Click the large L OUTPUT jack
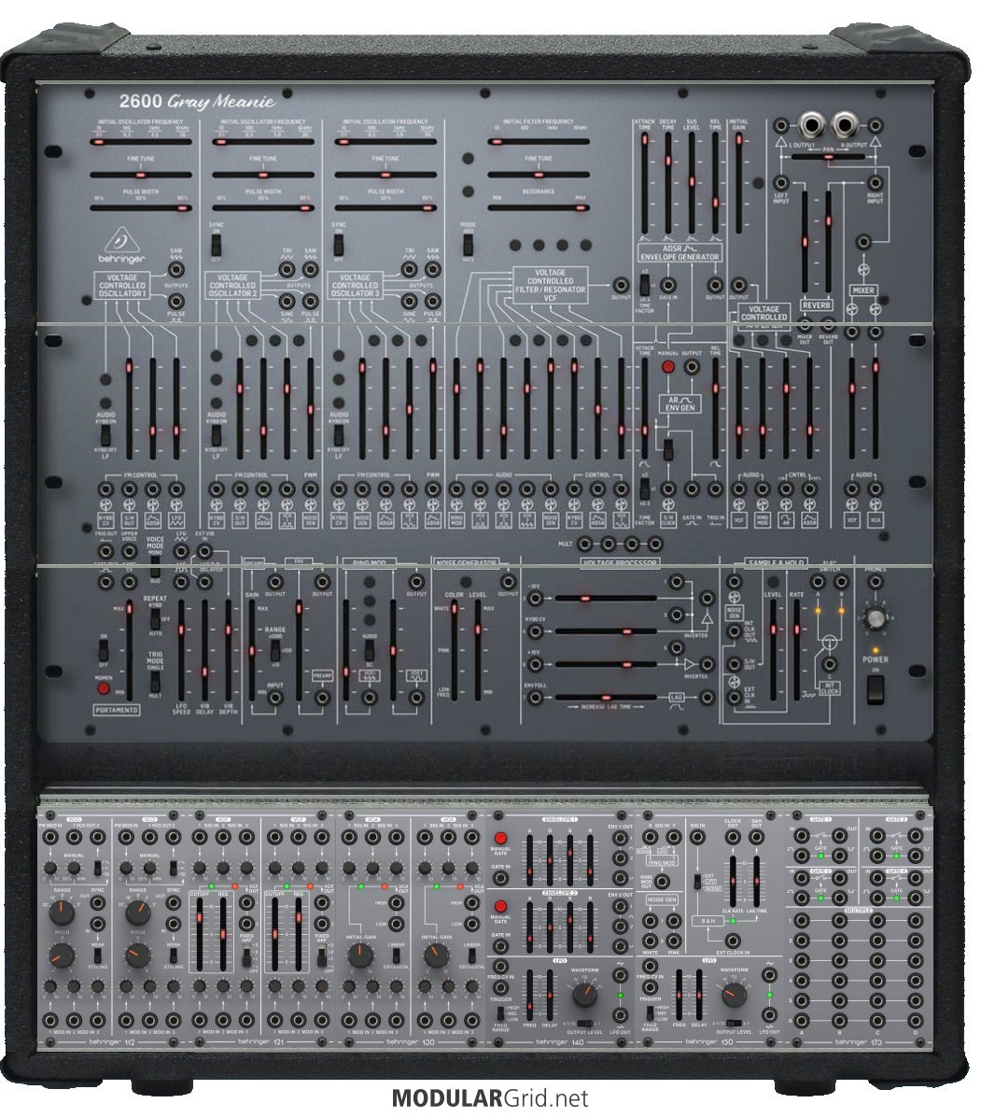This screenshot has height=1118, width=981. [810, 126]
